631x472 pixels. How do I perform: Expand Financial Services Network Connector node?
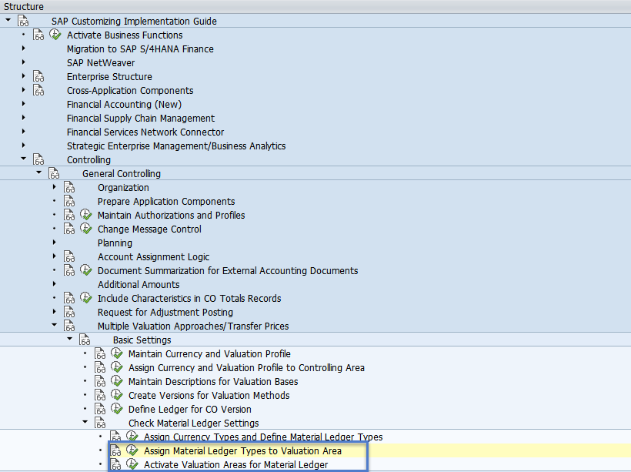[23, 132]
